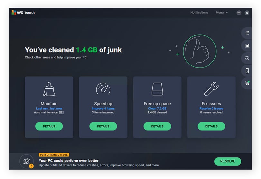Click the thumbs-up circle graphic

tap(200, 51)
